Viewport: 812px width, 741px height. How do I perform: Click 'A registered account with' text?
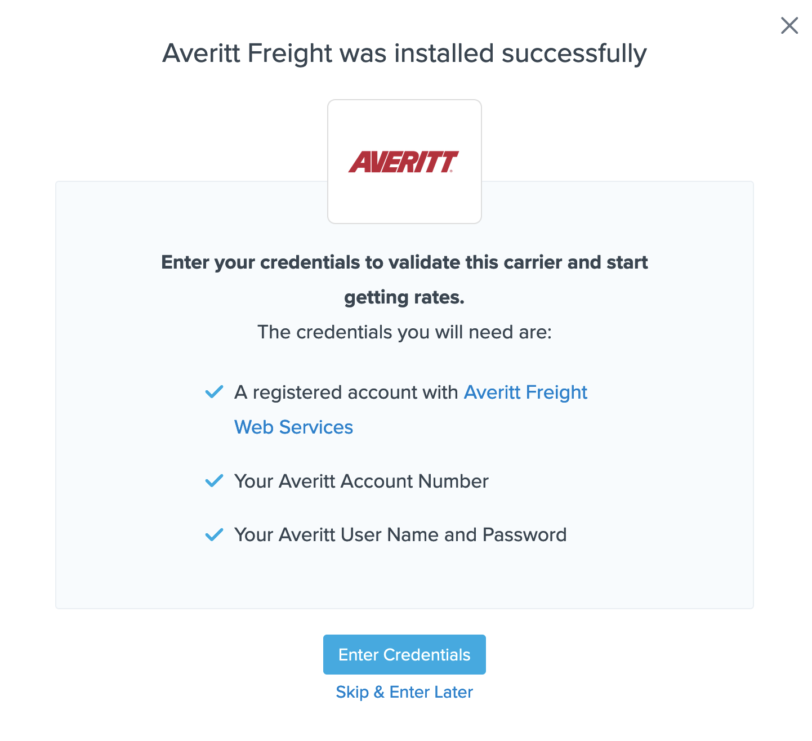pyautogui.click(x=346, y=392)
